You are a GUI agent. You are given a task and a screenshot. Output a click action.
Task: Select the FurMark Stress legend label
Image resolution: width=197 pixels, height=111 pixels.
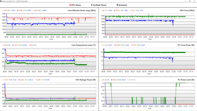[100, 5]
